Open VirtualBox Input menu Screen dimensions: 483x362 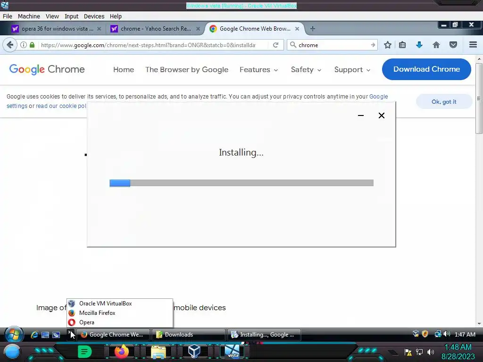[x=72, y=16]
